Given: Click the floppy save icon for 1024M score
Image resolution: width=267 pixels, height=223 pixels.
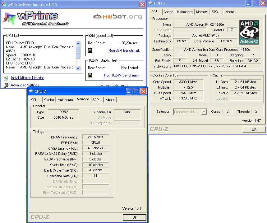Looking at the screenshot, I should 90,75.
